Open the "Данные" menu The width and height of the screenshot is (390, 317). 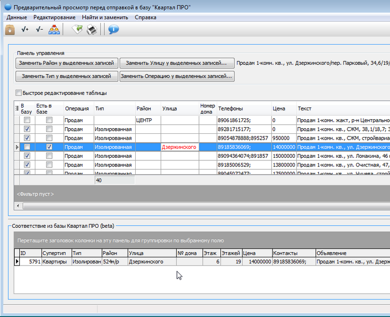17,17
